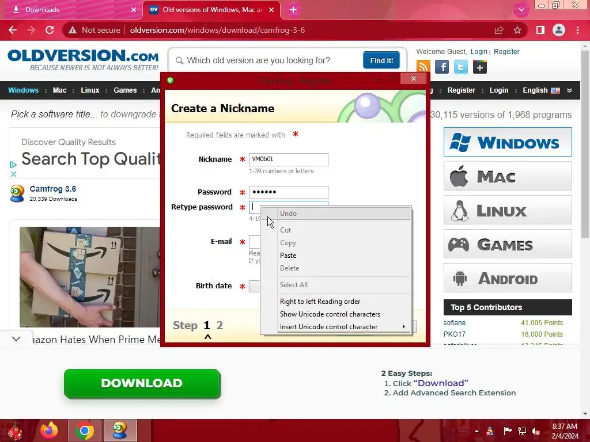Show hidden tray icons arrow
This screenshot has width=590, height=442.
point(476,430)
